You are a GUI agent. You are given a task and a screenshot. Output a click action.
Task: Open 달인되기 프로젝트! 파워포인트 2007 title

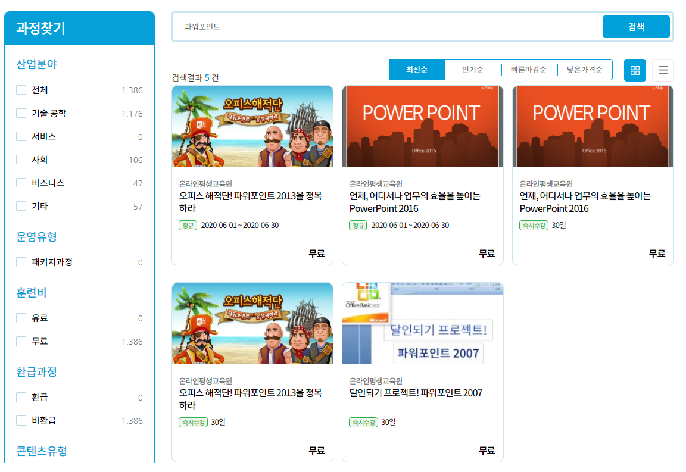[416, 393]
